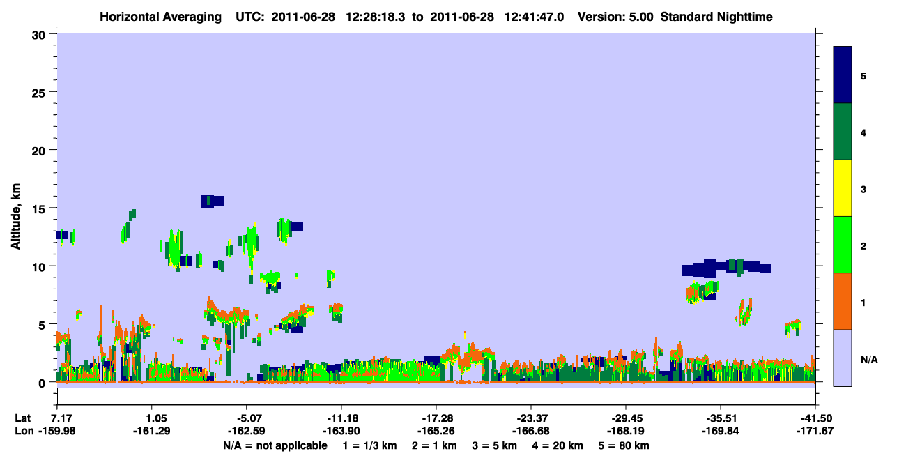Click the dark blue color bar segment labeled 5
Screen dimensions: 906x465
pos(843,75)
